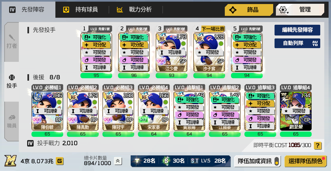Open 選擇隊伍顏色 team color picker
331x171 pixels.
coord(305,161)
